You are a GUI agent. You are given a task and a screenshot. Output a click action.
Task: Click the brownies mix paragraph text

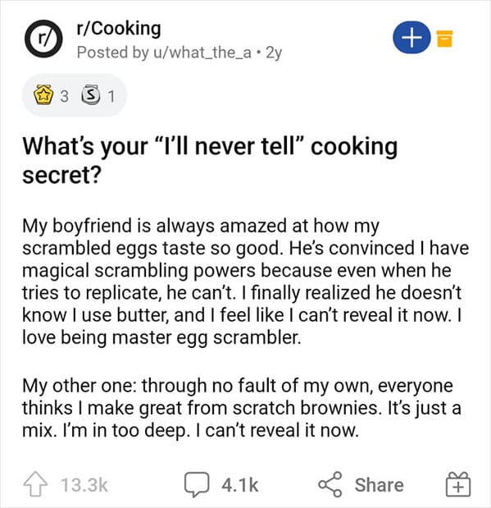(x=242, y=408)
